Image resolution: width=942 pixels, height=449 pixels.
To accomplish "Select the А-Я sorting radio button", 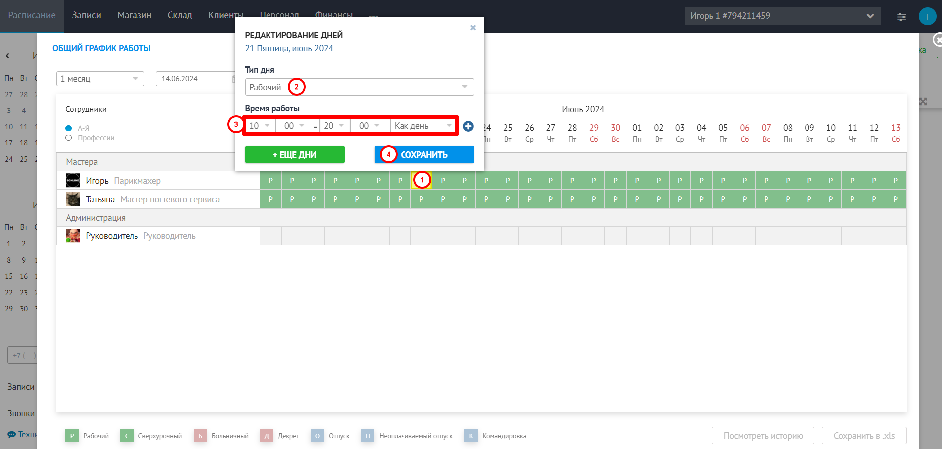I will (69, 128).
